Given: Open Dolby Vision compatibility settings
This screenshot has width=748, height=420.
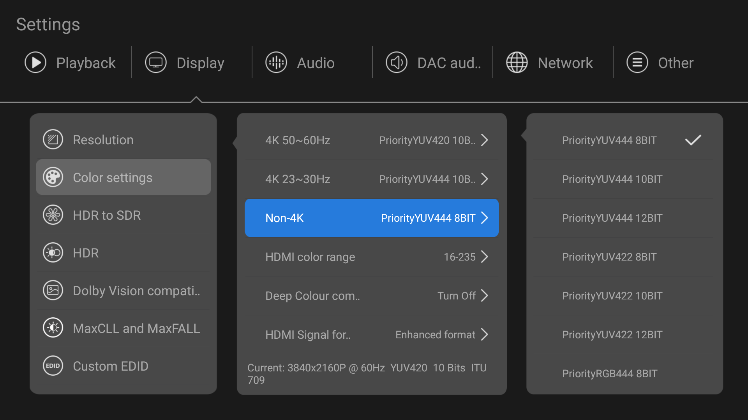Looking at the screenshot, I should (x=123, y=290).
